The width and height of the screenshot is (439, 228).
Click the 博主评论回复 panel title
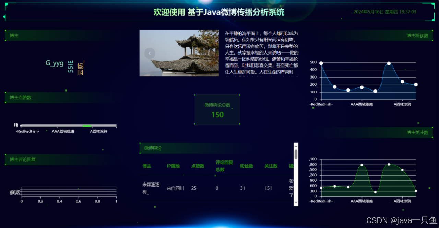(23, 159)
